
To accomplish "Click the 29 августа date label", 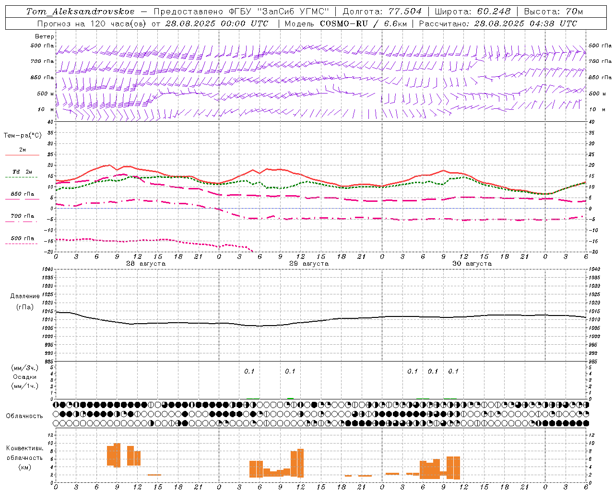I will 309,264.
